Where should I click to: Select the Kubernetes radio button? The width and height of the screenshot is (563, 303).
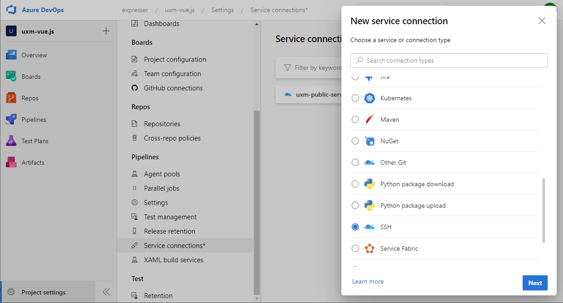coord(355,98)
